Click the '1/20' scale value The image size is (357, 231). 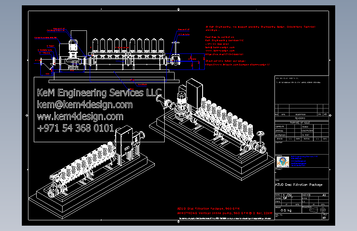287,195
